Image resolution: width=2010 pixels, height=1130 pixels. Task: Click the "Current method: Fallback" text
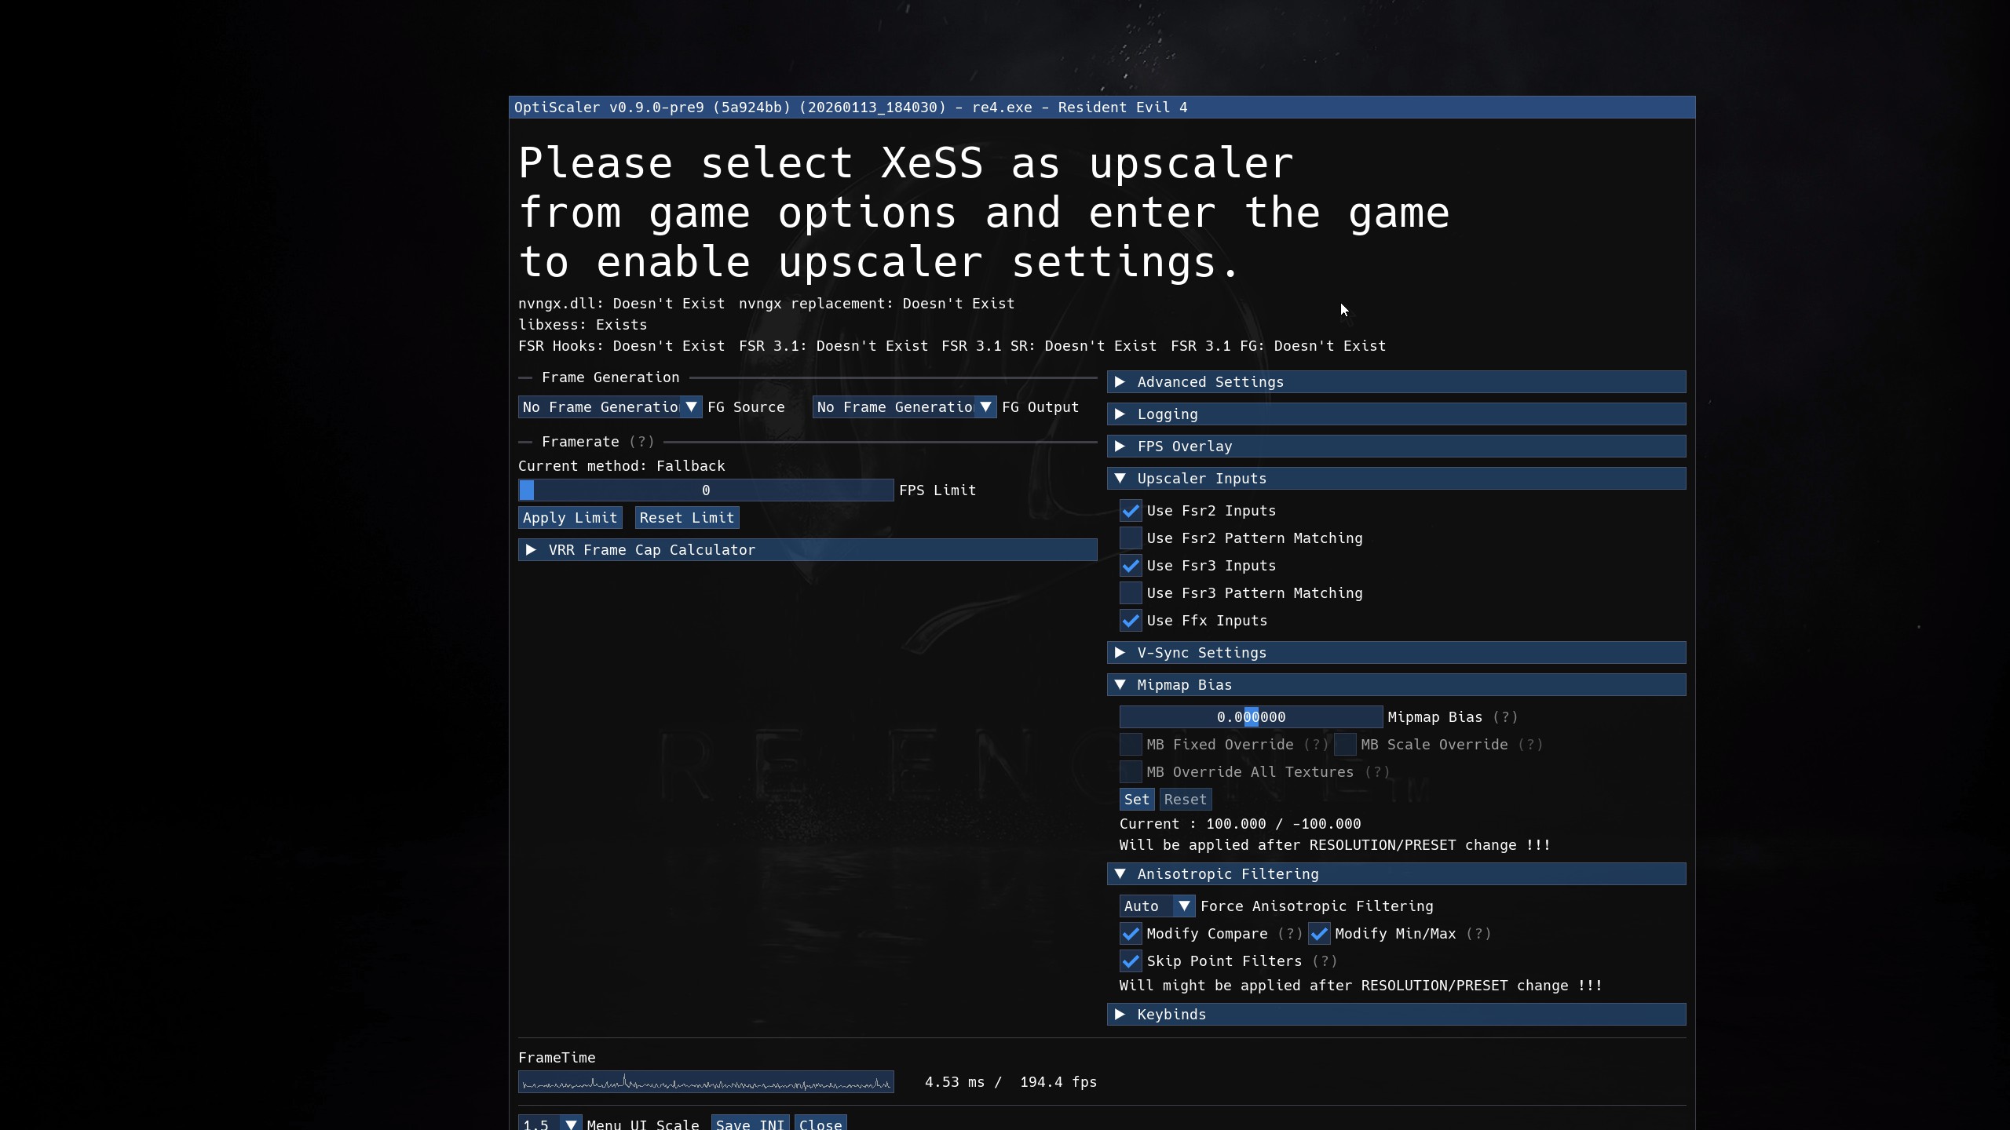(621, 466)
